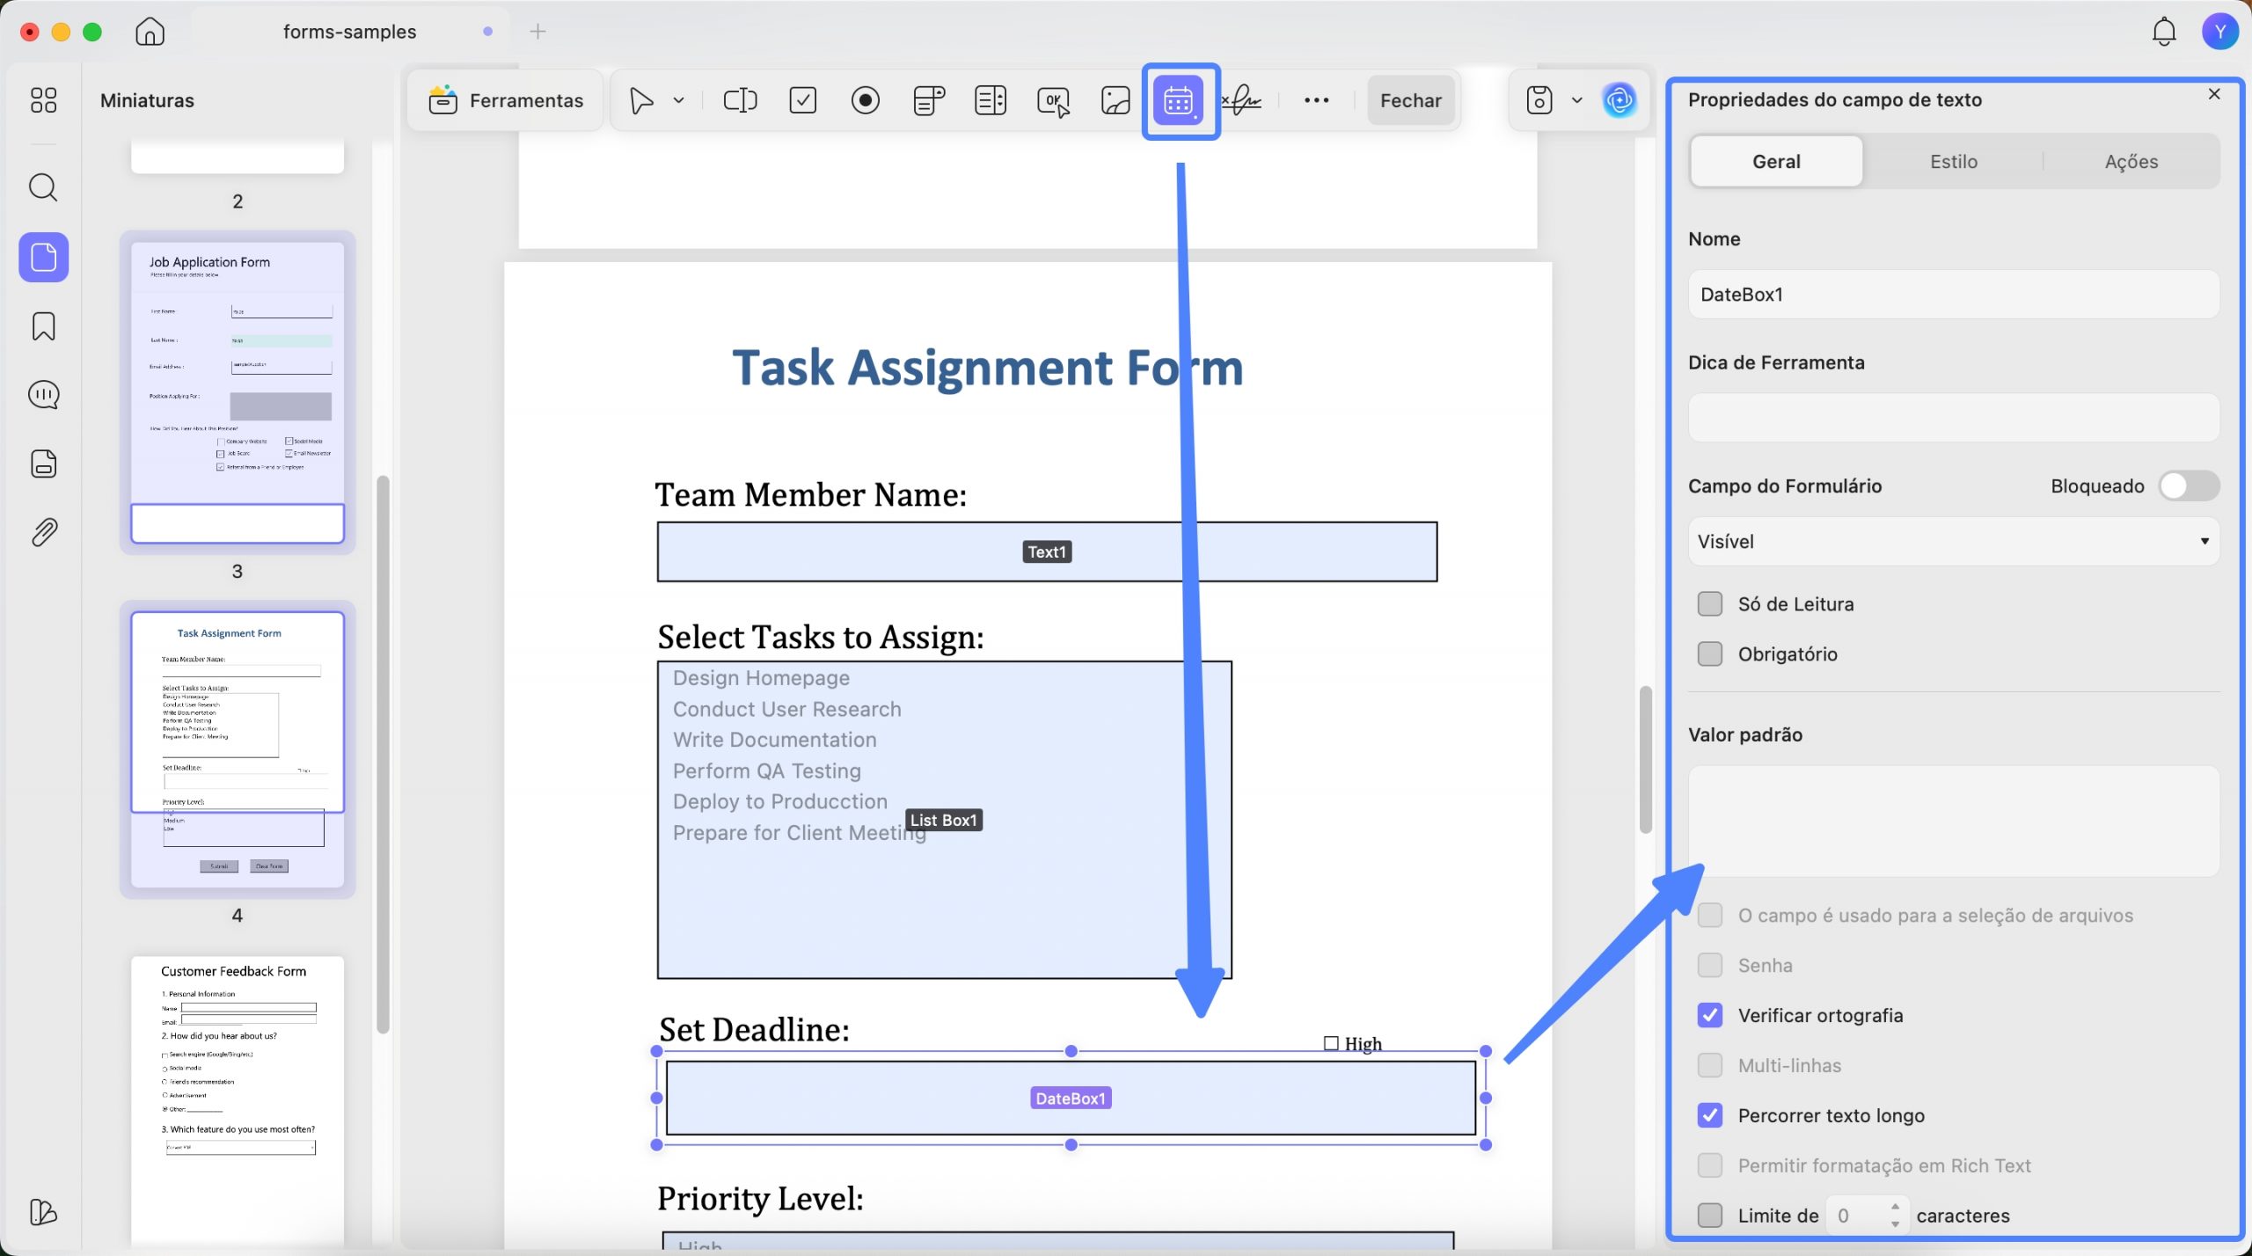Open the Visível visibility dropdown

tap(1953, 542)
